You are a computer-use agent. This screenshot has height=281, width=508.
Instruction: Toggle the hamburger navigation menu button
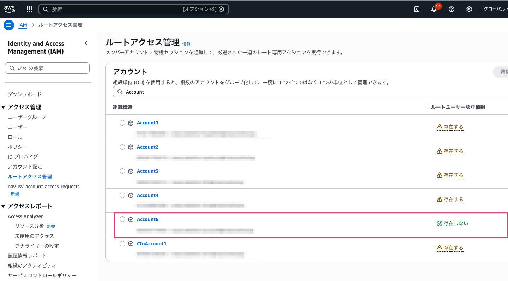9,25
